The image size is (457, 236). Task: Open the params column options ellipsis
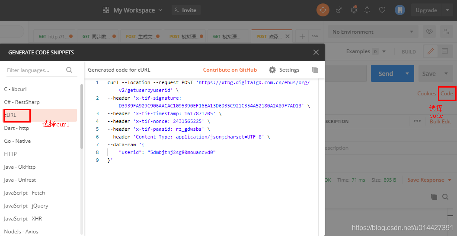click(x=417, y=121)
